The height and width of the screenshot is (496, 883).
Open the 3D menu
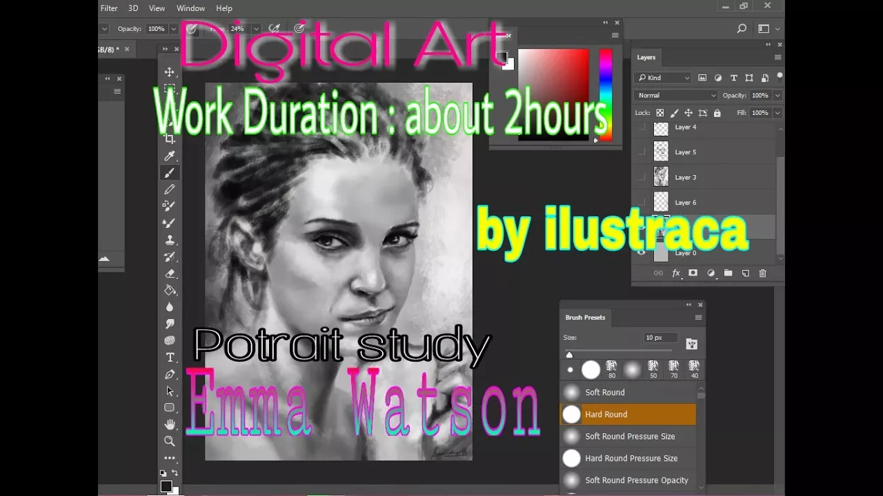(133, 8)
